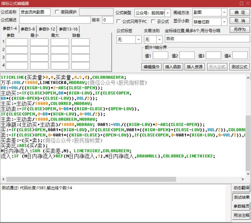This screenshot has height=223, width=251.
Task: Open the 公式类型 dropdown arrow
Action: pos(168,13)
